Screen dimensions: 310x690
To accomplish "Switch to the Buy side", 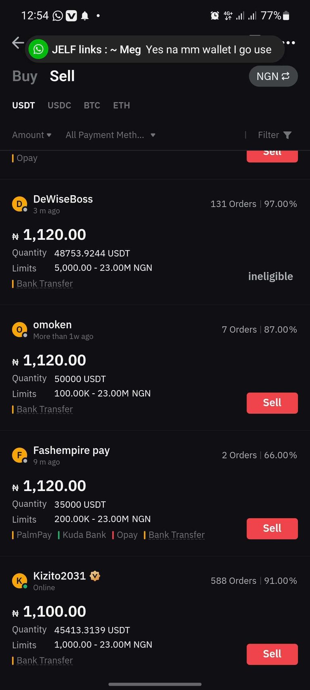I will tap(25, 76).
